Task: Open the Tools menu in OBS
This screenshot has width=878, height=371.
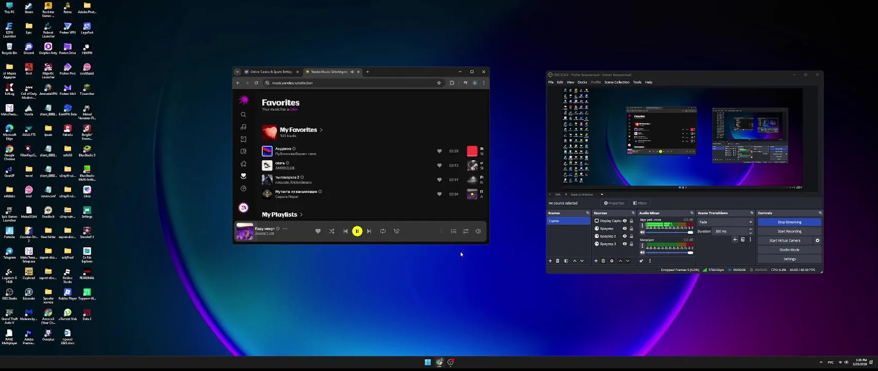Action: click(637, 82)
